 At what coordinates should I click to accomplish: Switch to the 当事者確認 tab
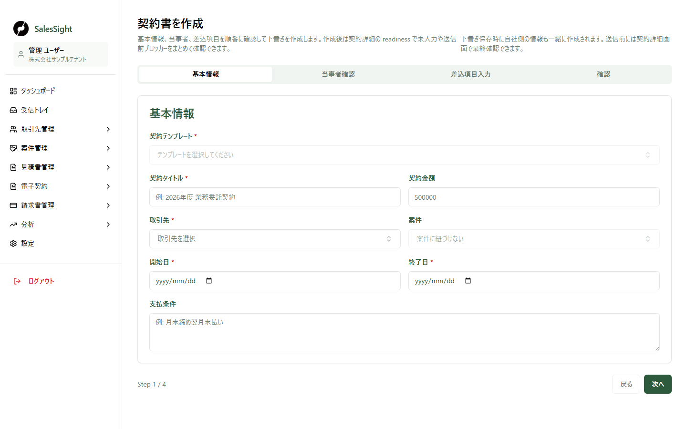tap(338, 74)
